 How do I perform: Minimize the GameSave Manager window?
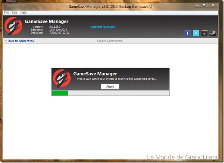click(x=197, y=5)
